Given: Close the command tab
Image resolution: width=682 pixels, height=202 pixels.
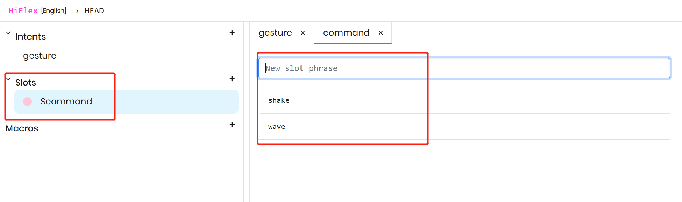Looking at the screenshot, I should coord(381,33).
